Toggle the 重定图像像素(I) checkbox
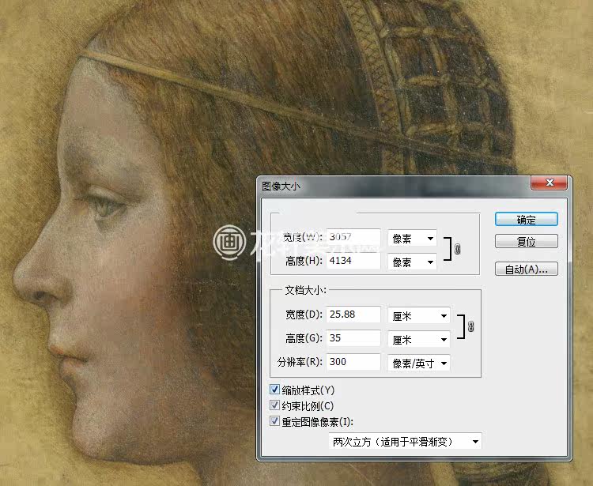The image size is (593, 486). (274, 421)
